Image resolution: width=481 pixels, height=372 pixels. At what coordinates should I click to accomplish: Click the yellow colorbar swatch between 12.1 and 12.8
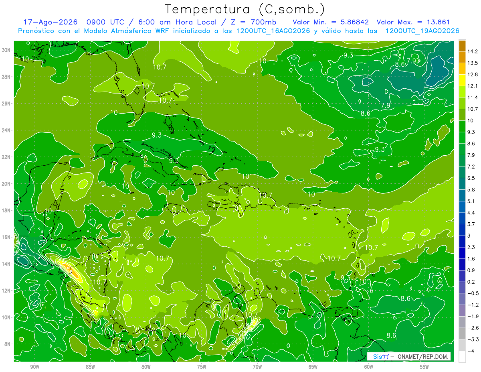coord(462,80)
